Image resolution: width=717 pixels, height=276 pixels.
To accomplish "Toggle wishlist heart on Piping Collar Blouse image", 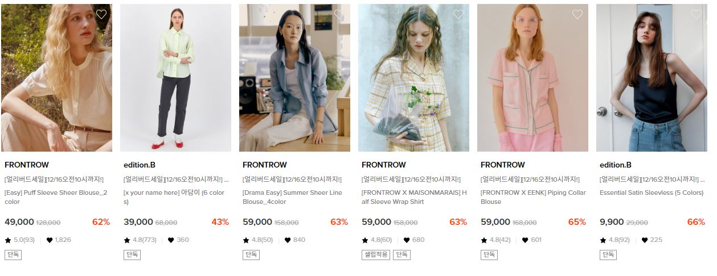I will 577,15.
